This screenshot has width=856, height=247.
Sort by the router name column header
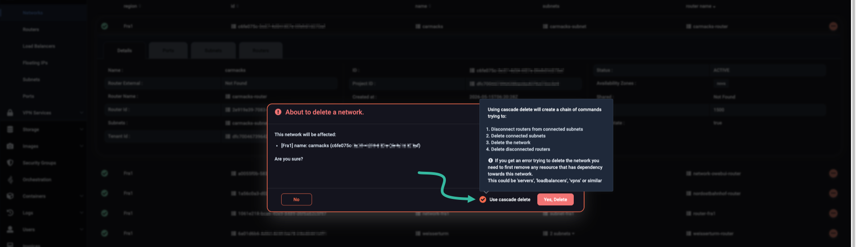point(700,6)
